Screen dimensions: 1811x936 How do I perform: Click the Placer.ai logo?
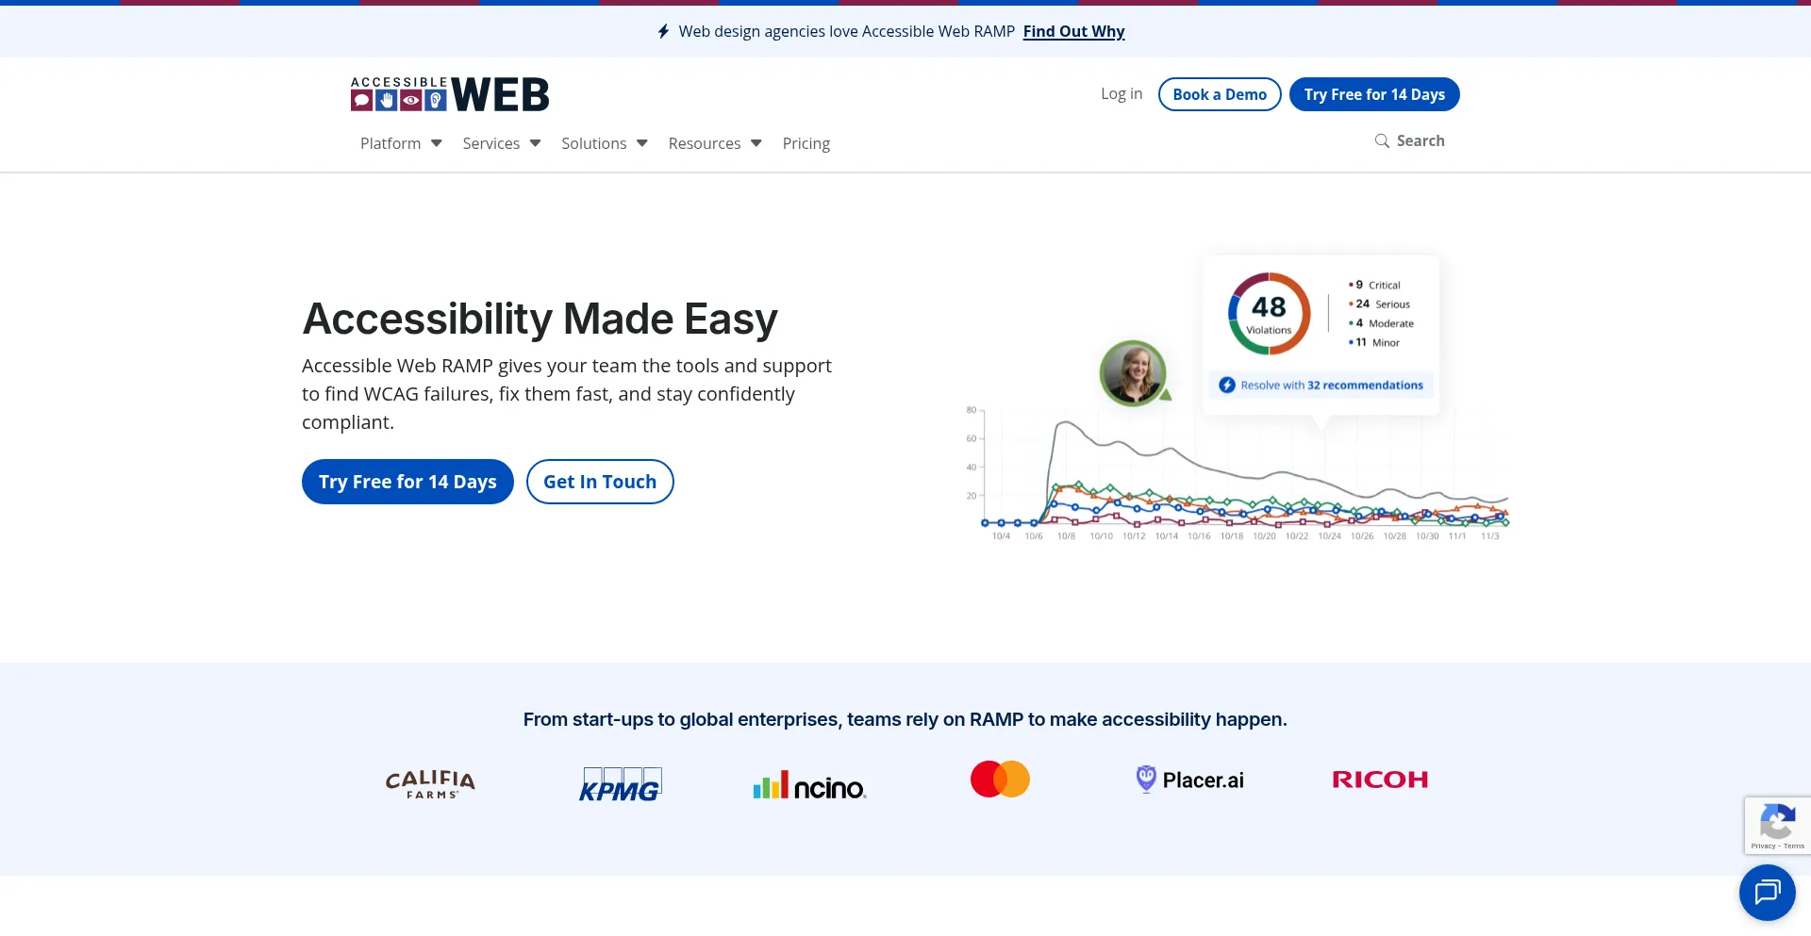(1189, 780)
